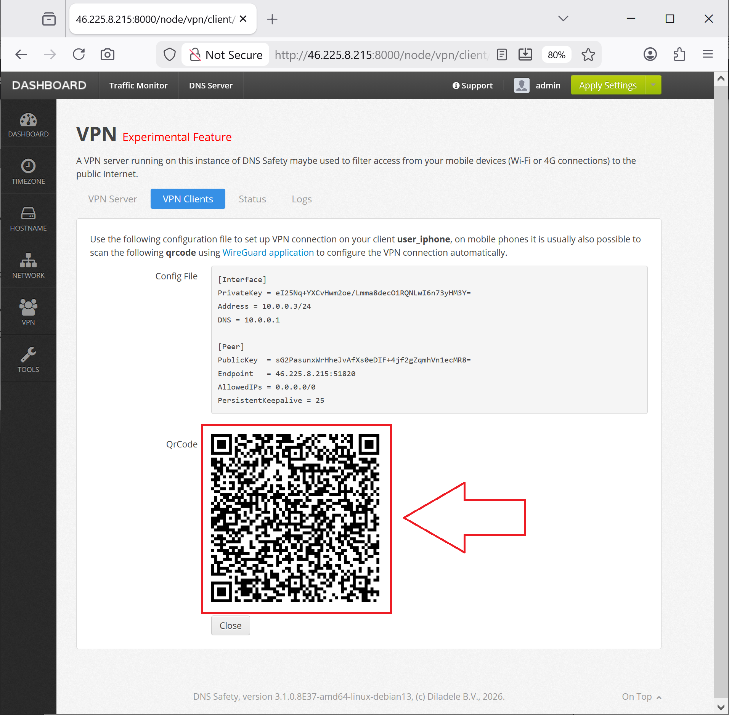Click the browser back arrow
The width and height of the screenshot is (729, 715).
tap(21, 55)
